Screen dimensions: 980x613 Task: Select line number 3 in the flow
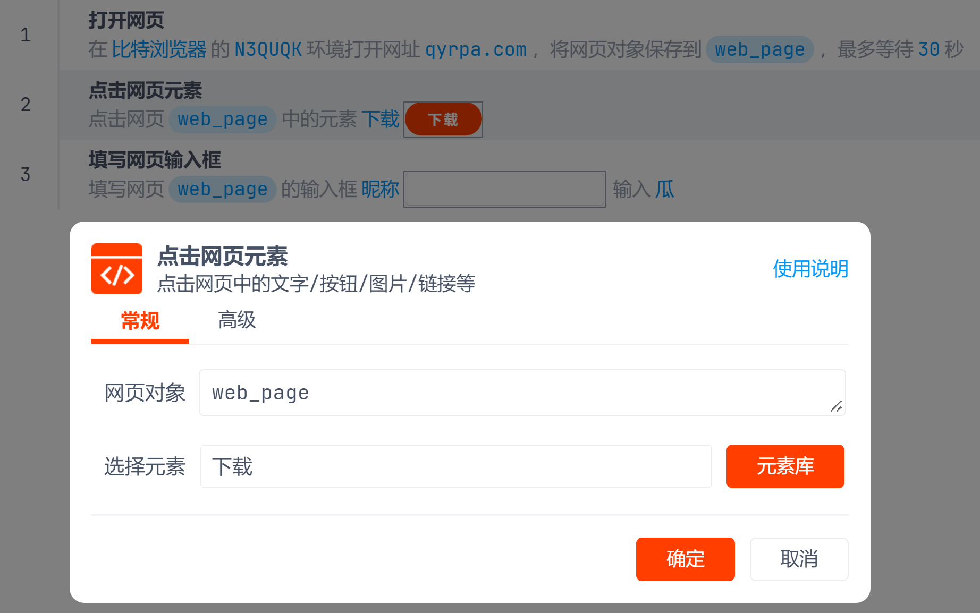26,174
